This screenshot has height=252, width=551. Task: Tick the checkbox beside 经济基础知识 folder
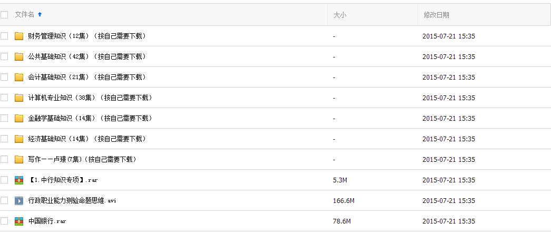tap(4, 139)
